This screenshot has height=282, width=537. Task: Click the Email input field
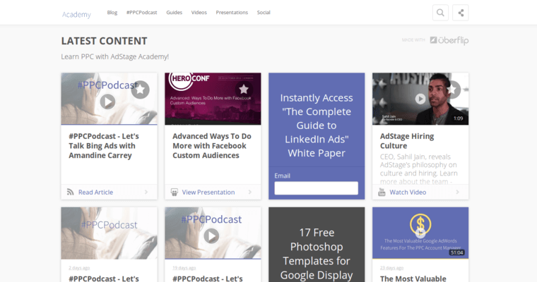click(316, 188)
